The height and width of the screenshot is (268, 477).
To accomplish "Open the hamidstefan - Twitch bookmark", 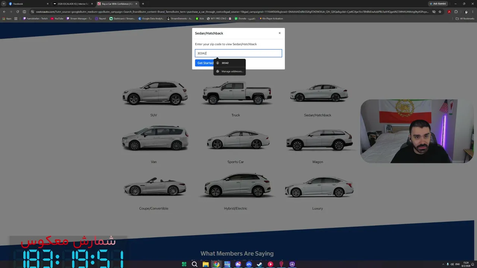I will (x=35, y=19).
